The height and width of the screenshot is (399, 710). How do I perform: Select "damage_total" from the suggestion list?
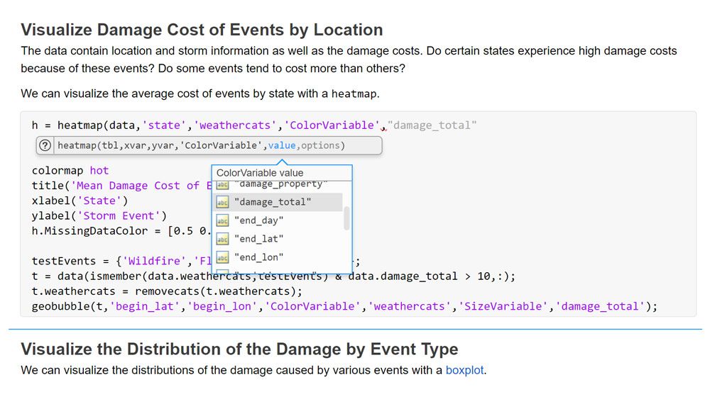pos(273,202)
